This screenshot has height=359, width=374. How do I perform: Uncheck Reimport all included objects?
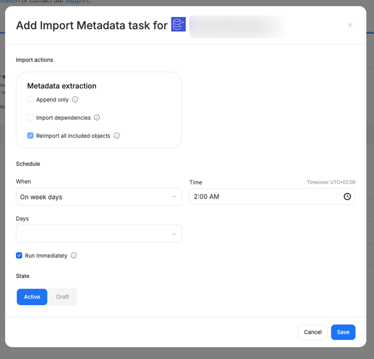click(x=30, y=136)
